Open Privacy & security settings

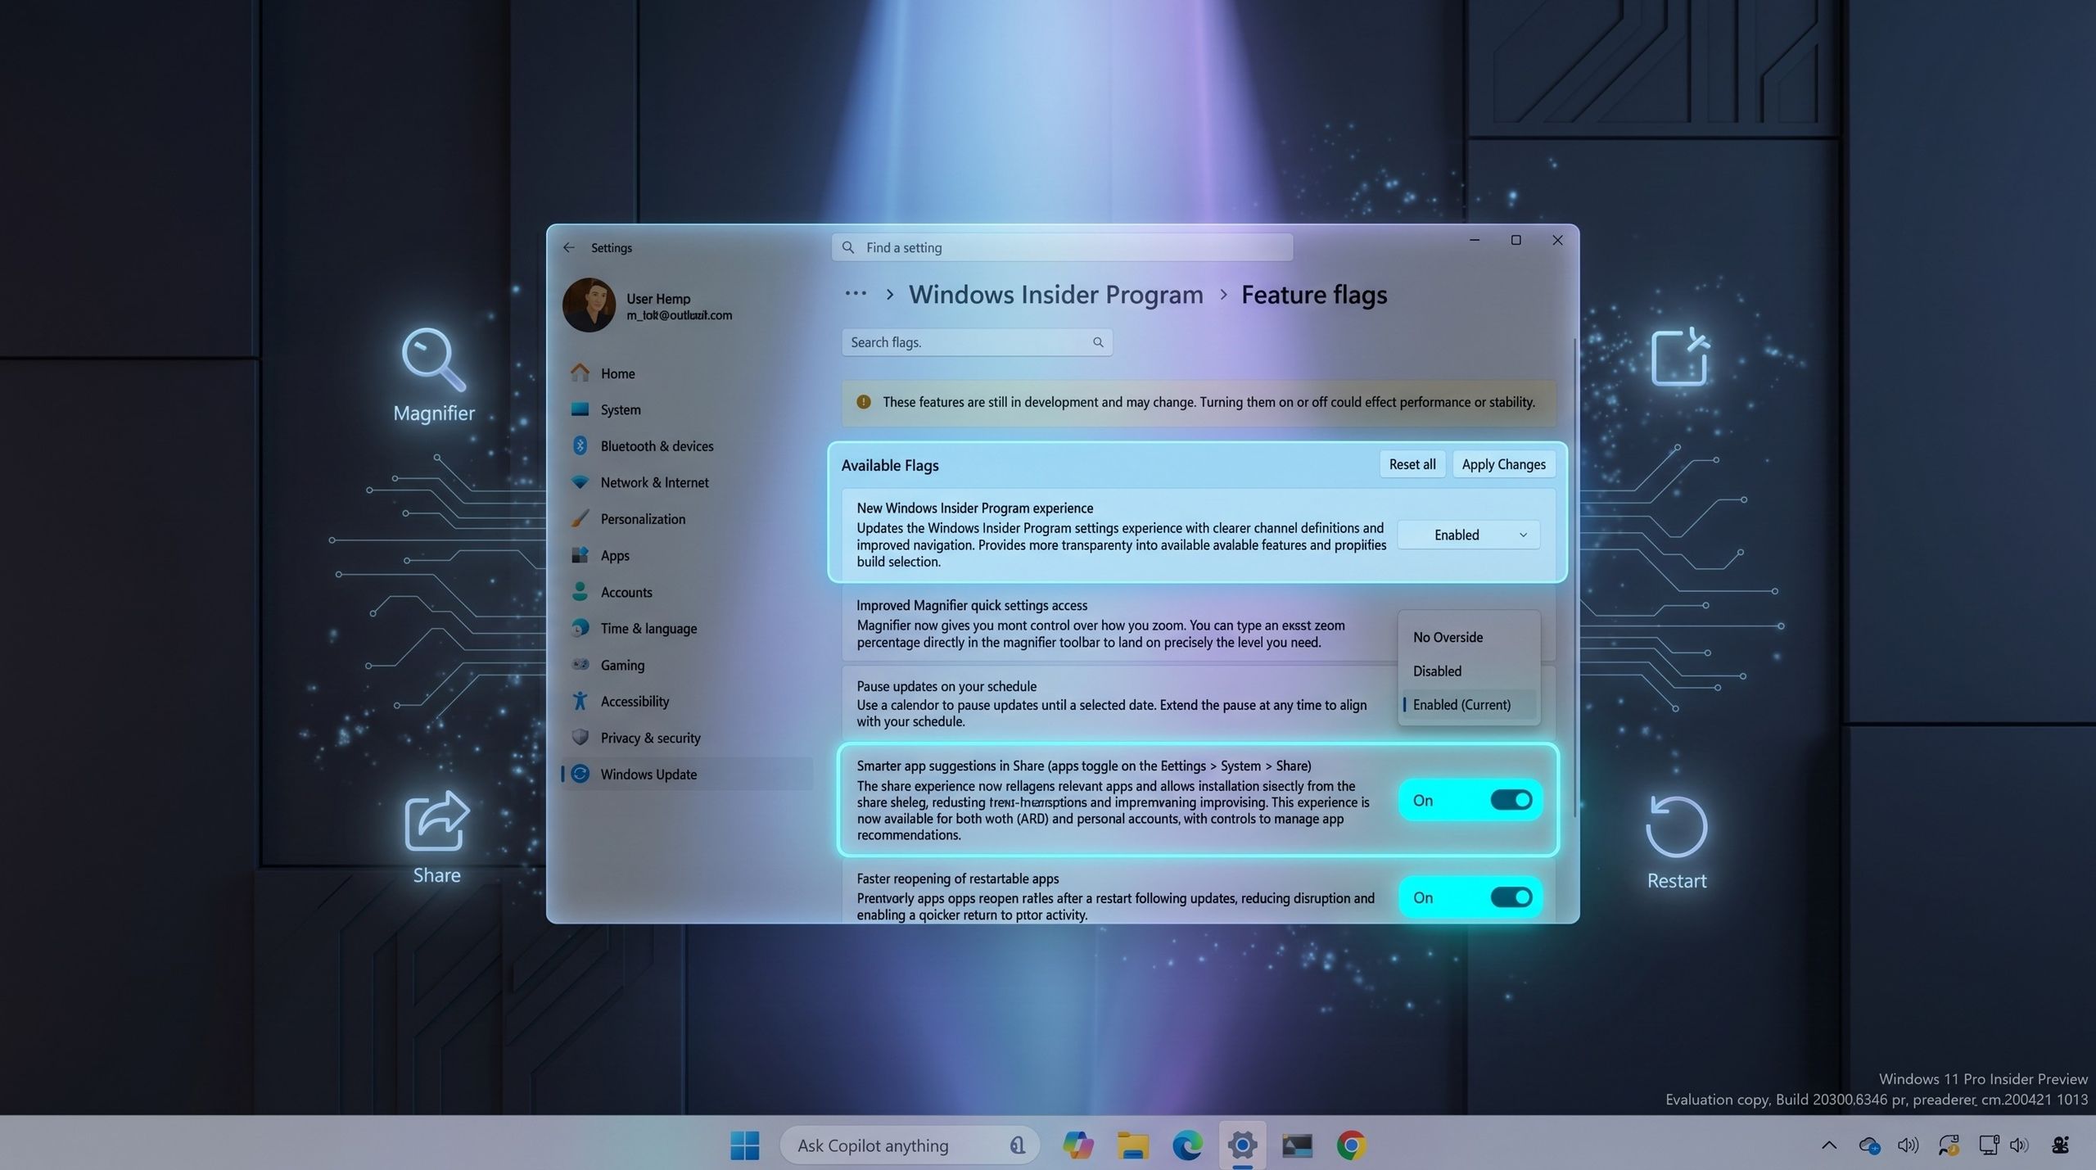point(688,738)
